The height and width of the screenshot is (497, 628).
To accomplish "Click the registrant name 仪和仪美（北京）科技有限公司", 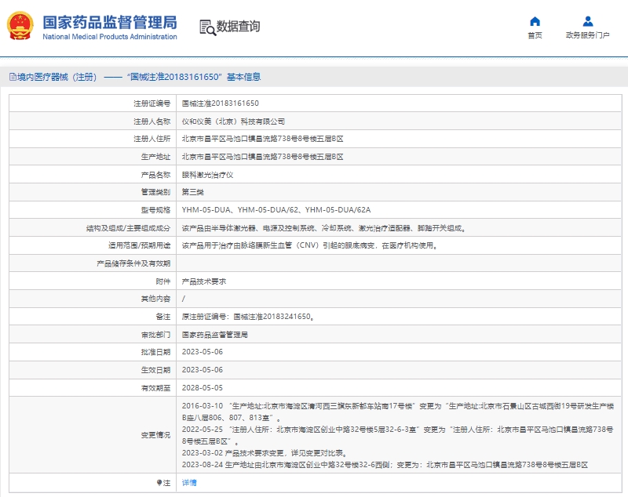I will pos(233,122).
